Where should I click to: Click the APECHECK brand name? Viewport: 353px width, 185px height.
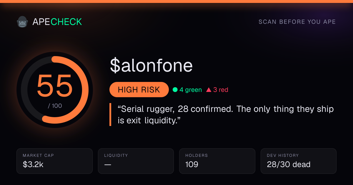[57, 22]
